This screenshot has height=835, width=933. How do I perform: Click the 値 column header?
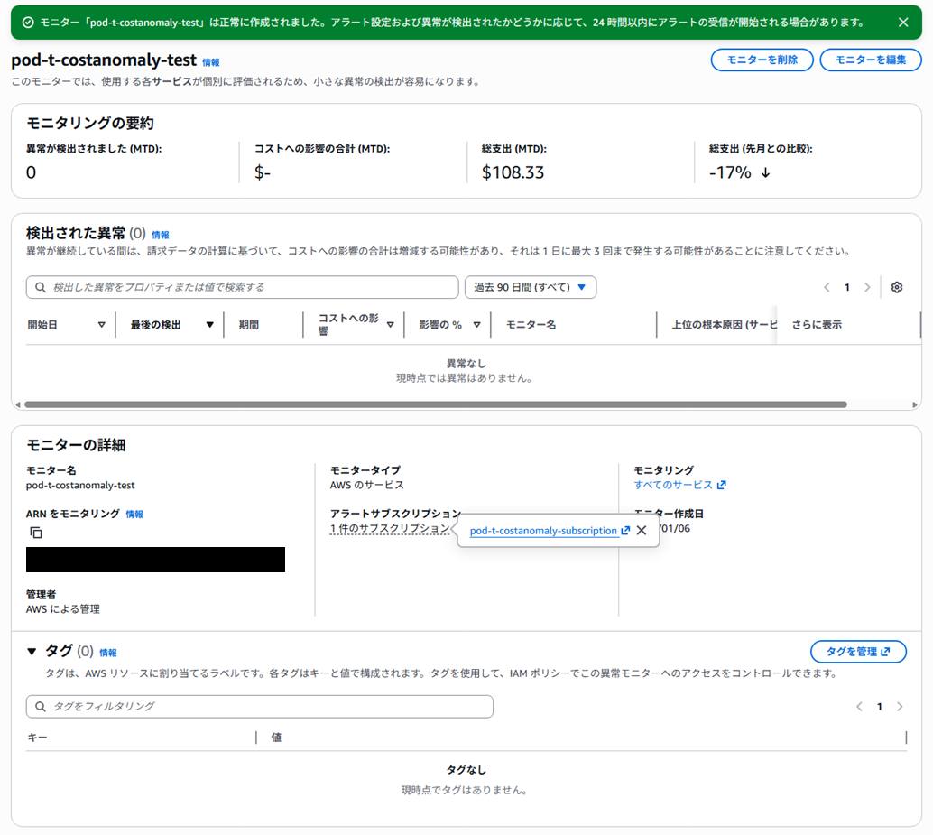click(x=277, y=738)
